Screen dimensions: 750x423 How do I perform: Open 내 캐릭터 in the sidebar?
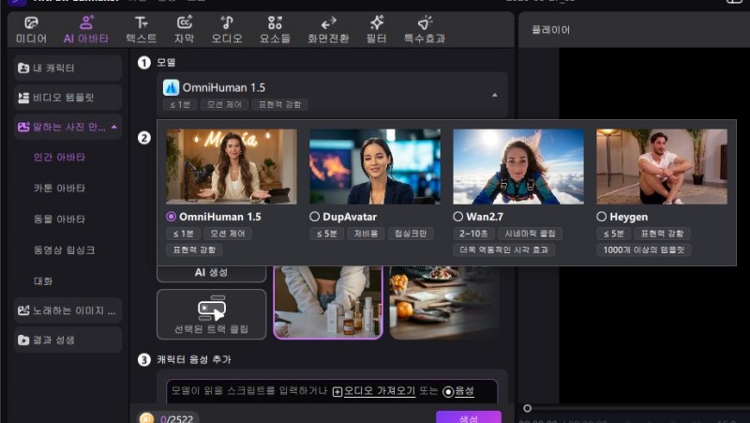(x=67, y=68)
